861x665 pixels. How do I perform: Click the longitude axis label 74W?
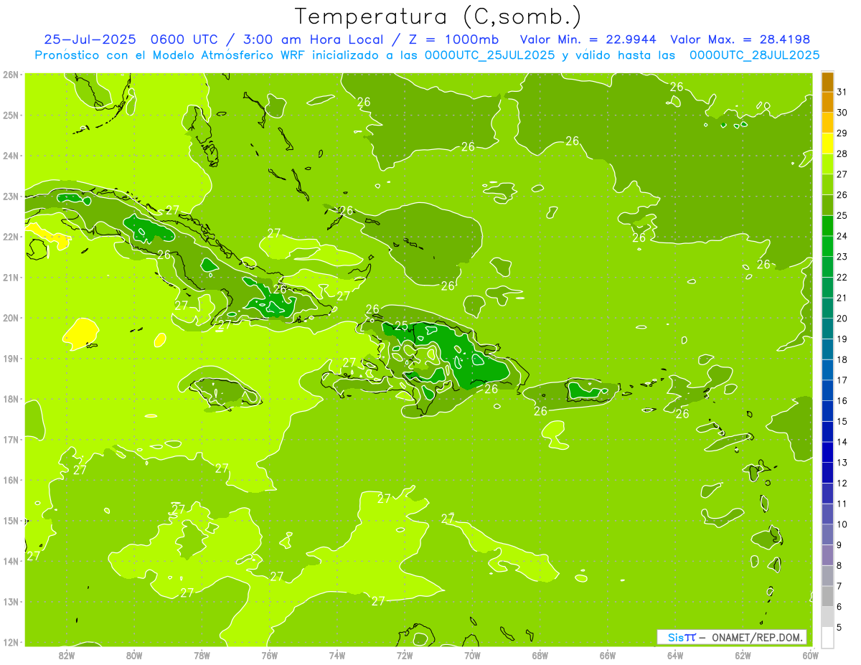coord(337,656)
